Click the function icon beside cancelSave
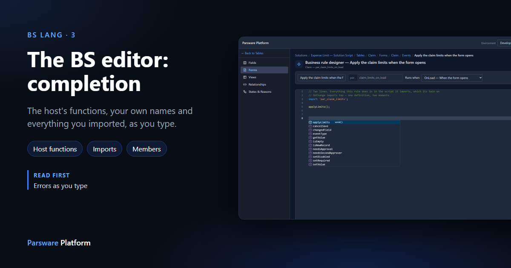The width and height of the screenshot is (511, 268). [x=310, y=126]
